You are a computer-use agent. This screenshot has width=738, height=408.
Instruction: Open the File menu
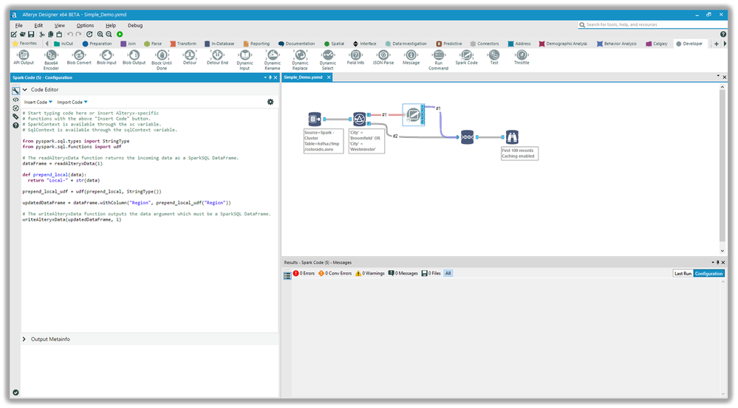click(x=18, y=25)
